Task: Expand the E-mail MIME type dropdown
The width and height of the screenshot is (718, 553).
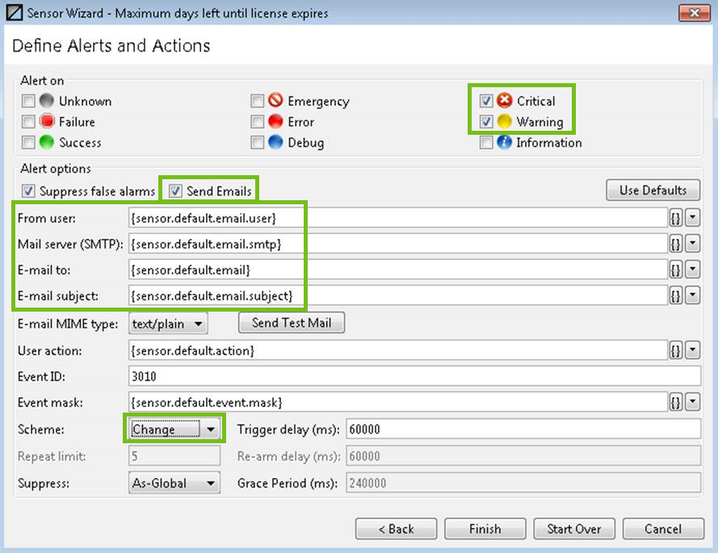Action: pyautogui.click(x=168, y=324)
